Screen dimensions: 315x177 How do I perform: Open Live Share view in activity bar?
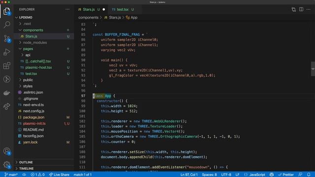7,106
